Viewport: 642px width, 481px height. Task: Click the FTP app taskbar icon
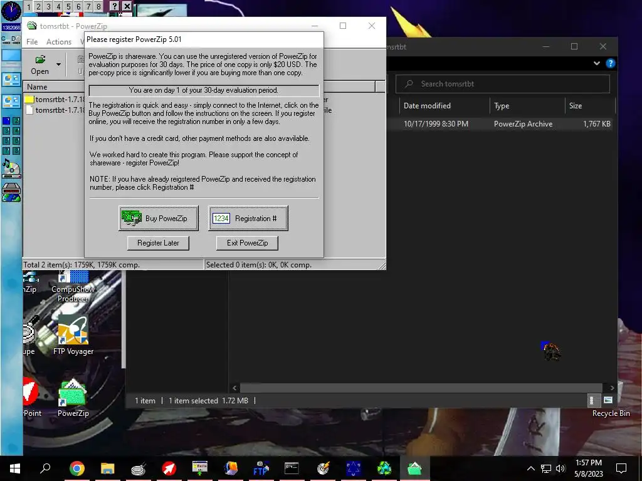[x=261, y=468]
